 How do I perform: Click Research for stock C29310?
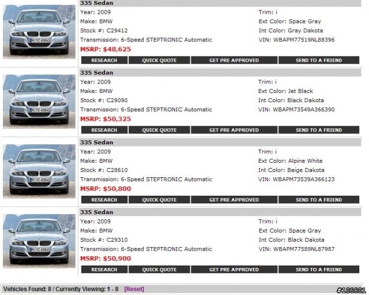[x=104, y=270]
